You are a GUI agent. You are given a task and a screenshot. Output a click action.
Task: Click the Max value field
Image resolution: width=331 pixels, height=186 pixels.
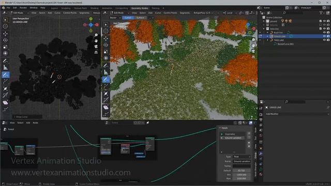click(x=242, y=178)
